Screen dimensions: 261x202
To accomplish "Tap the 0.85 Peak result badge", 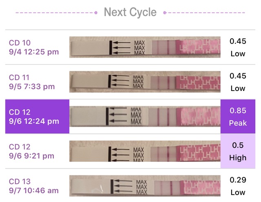I will click(x=238, y=117).
